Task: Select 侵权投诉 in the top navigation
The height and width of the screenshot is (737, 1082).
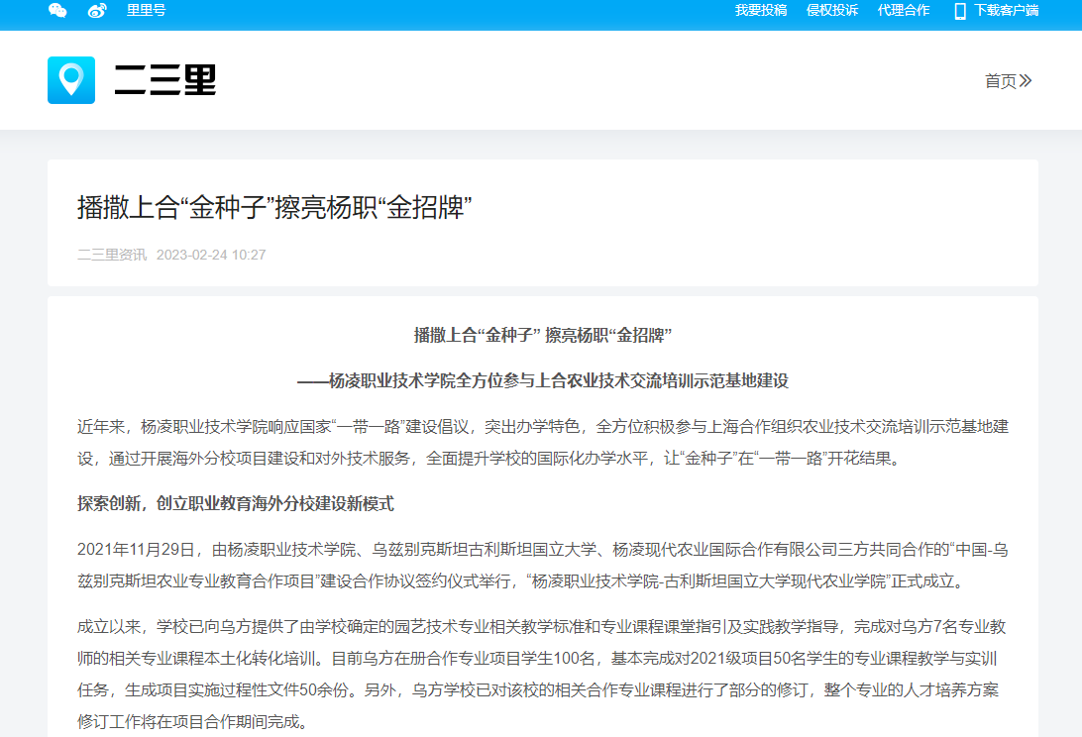Action: pos(831,11)
